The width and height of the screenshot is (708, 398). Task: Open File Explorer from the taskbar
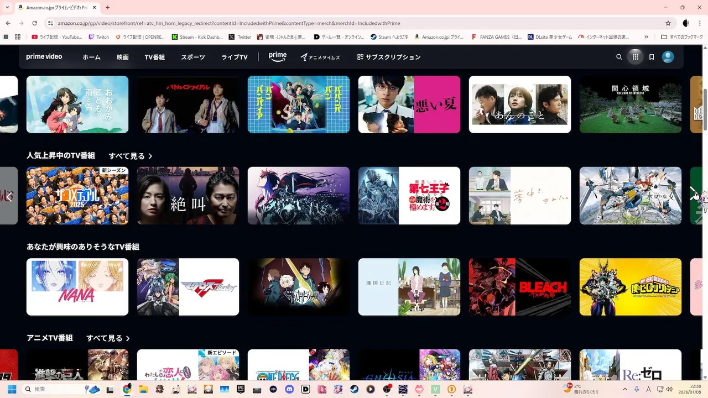click(143, 389)
